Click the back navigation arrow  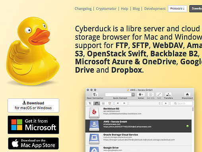tap(118, 103)
